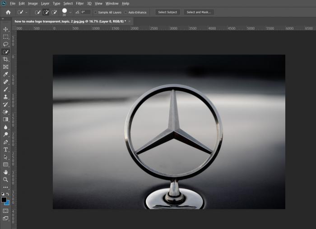Select the Brush tool
This screenshot has height=229, width=316.
coord(5,90)
